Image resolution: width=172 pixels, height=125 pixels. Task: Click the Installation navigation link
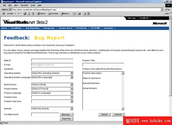coord(16,28)
